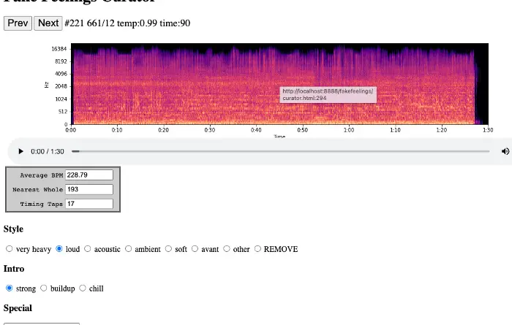Image resolution: width=512 pixels, height=325 pixels.
Task: Click the 0:00 / 1:30 time display
Action: click(48, 152)
